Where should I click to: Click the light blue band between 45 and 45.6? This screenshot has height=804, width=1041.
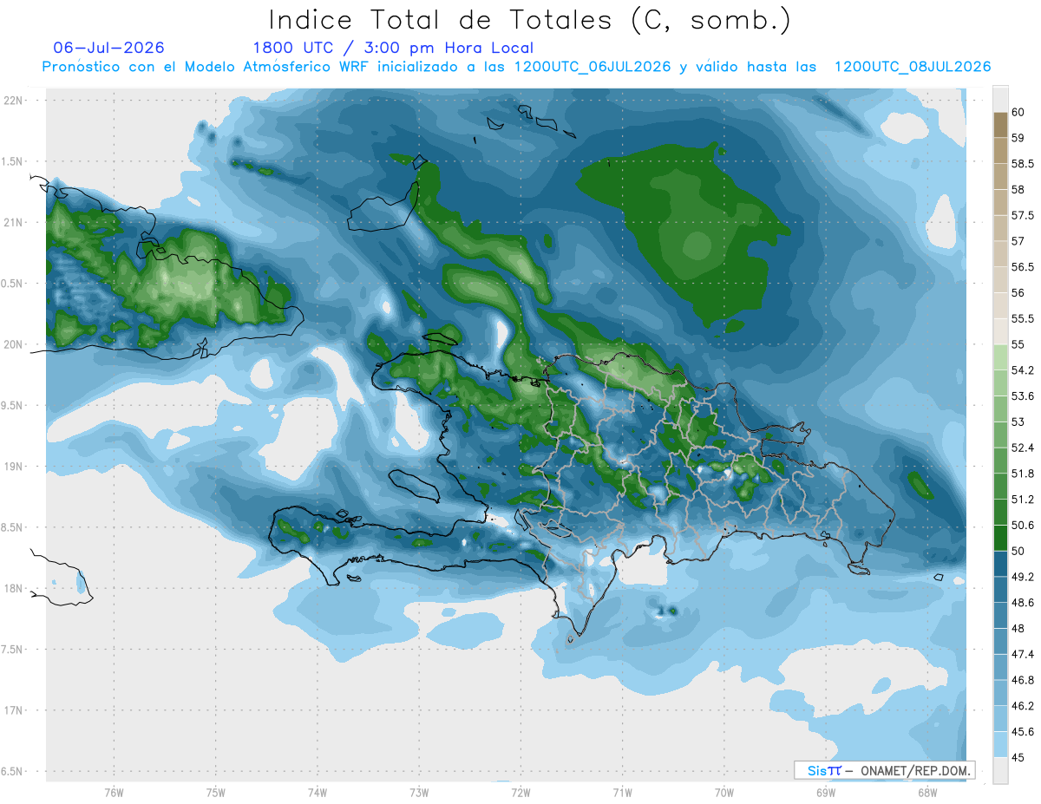click(1000, 744)
